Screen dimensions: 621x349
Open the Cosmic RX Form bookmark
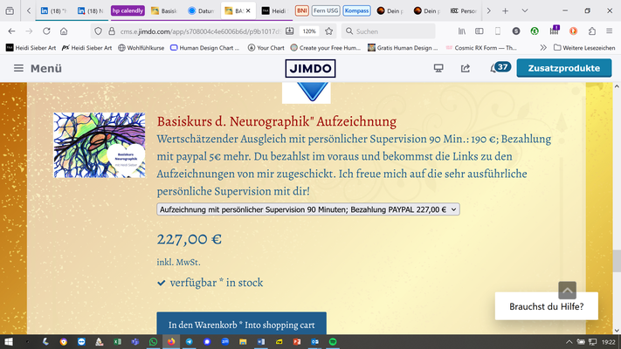click(480, 47)
